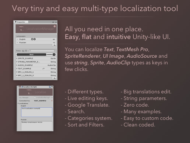Click the link arrow icon on TEXT_EXAMPLE row
Screen dimensions: 190x143
tap(43, 69)
